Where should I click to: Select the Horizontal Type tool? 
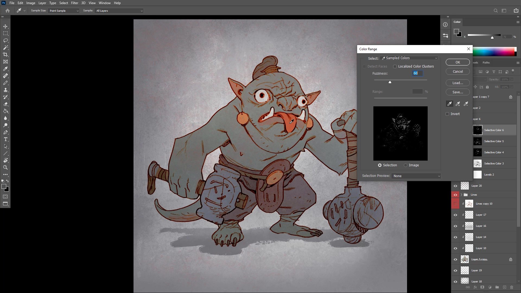pyautogui.click(x=5, y=139)
